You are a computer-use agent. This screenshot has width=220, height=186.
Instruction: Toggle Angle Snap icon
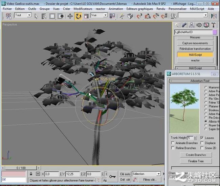(x=148, y=16)
